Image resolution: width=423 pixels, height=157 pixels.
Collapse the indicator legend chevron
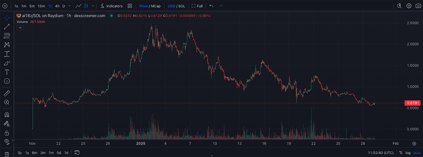tap(20, 28)
